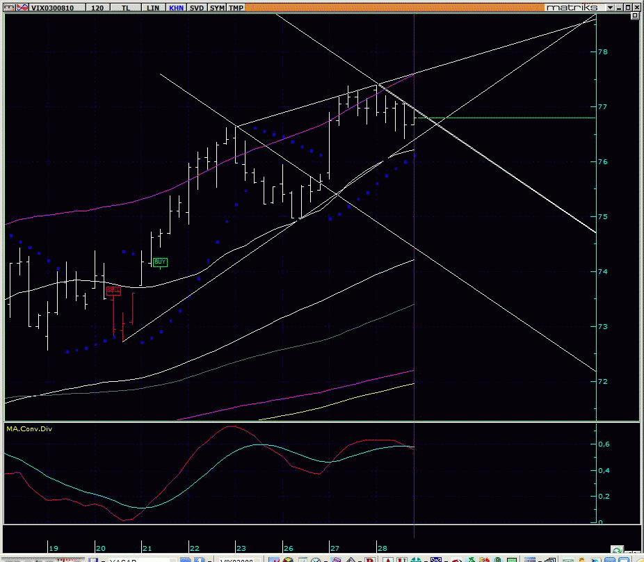Click the MA.Conv.Div indicator label
This screenshot has height=562, width=644.
coord(29,429)
